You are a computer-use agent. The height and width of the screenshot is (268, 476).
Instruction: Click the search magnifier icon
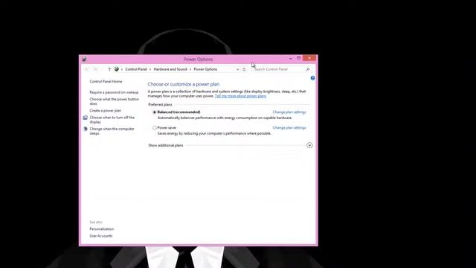pyautogui.click(x=307, y=69)
